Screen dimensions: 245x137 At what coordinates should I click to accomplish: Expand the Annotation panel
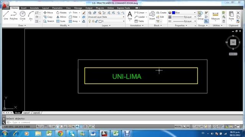pyautogui.click(x=137, y=25)
